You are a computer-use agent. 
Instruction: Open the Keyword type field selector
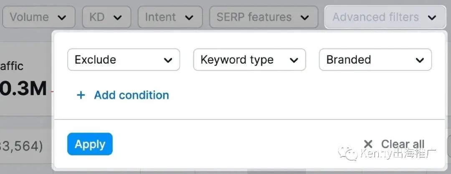pyautogui.click(x=249, y=60)
